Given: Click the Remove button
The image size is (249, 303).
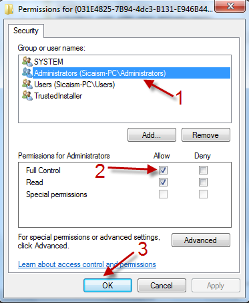Looking at the screenshot, I should (206, 135).
